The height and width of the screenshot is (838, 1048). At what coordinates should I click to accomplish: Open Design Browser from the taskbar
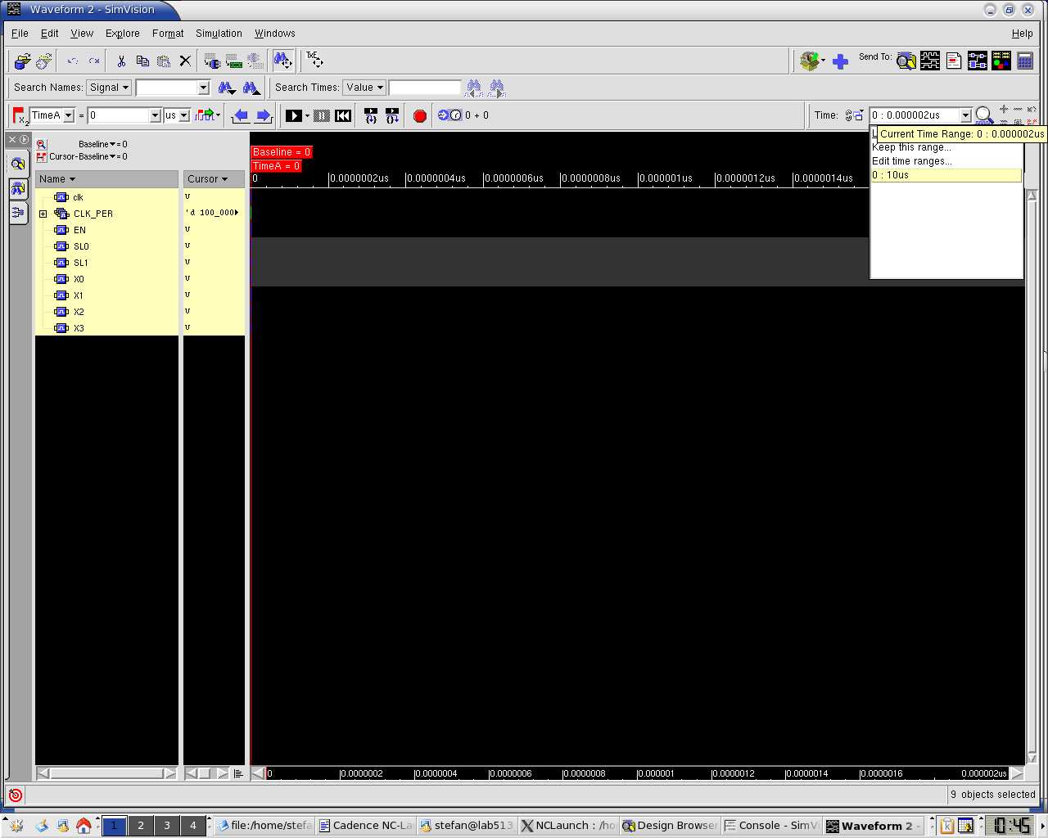(670, 826)
